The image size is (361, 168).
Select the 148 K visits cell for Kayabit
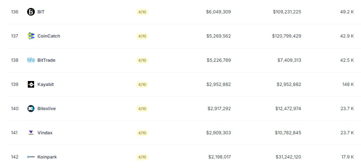348,84
